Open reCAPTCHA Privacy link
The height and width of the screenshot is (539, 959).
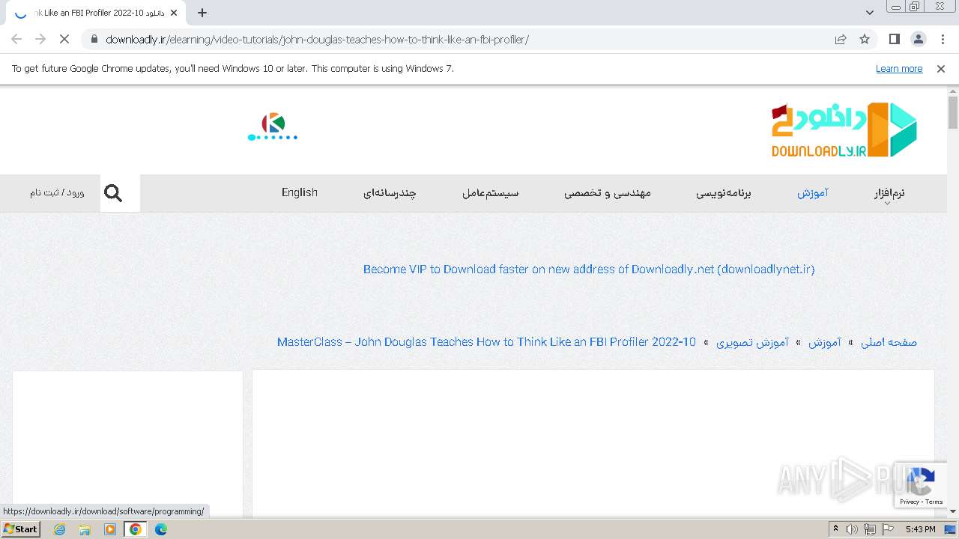(909, 502)
